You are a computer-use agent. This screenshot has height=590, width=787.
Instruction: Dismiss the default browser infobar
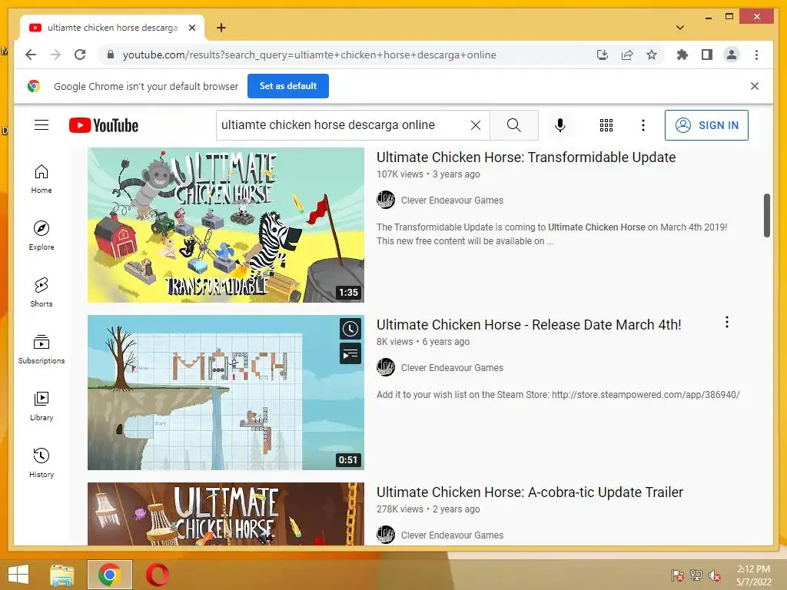(x=755, y=86)
